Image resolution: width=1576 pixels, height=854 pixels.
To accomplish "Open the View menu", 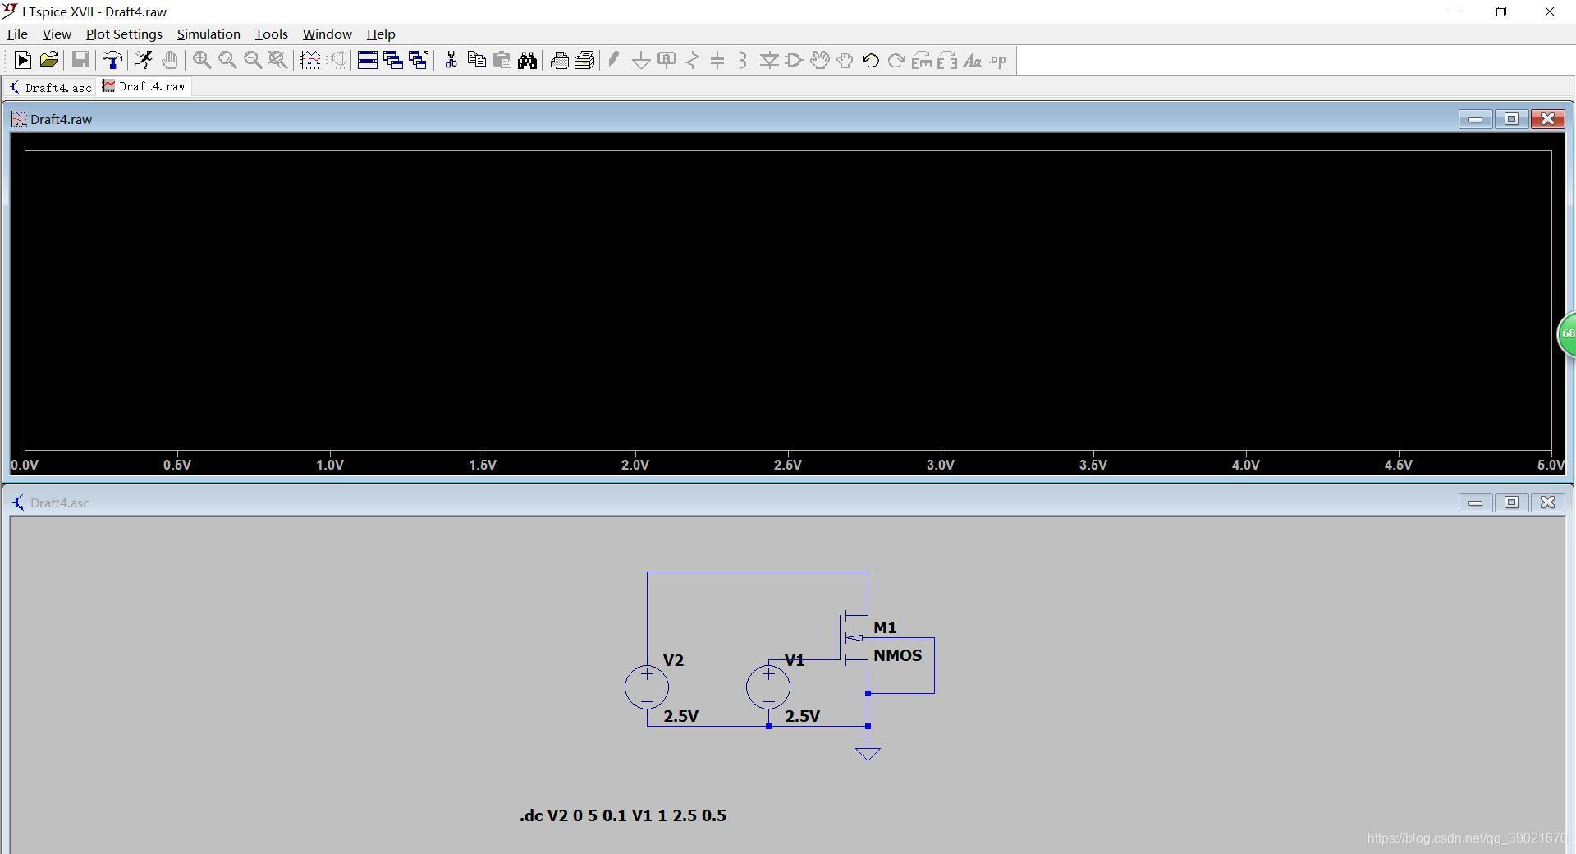I will click(x=57, y=34).
